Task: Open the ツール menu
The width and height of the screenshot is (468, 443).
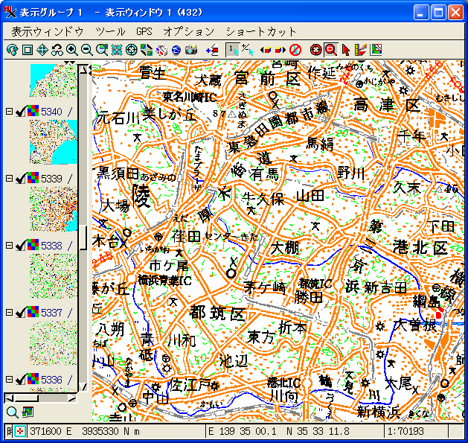Action: coord(110,32)
